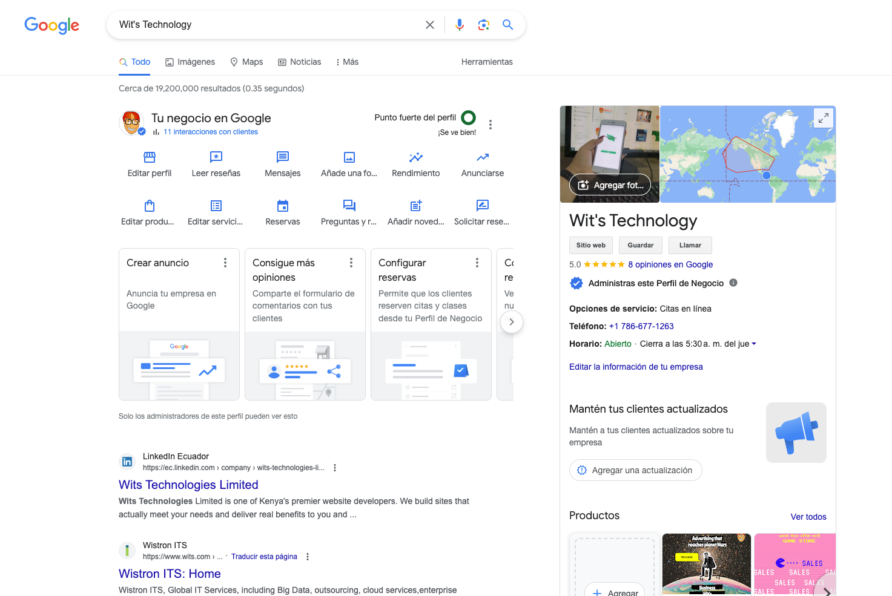This screenshot has height=596, width=892.
Task: Open the Rendimiento panel
Action: click(415, 157)
